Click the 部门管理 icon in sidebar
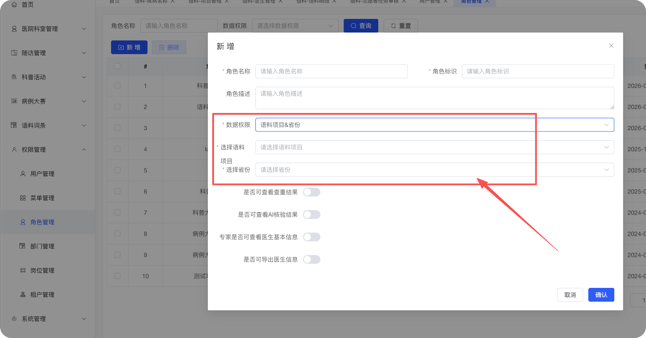646x338 pixels. point(23,246)
